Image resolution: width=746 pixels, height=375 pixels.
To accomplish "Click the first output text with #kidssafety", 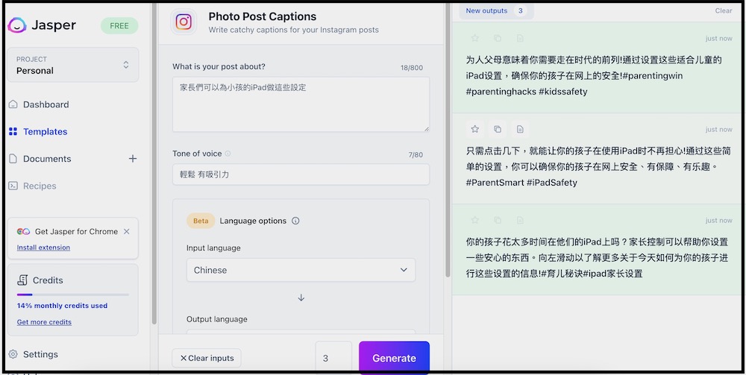I will pos(594,75).
